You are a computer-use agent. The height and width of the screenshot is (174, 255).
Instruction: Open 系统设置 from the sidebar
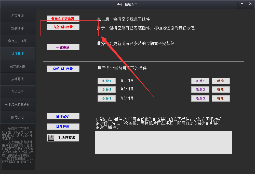[x=18, y=92]
